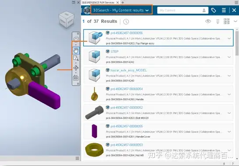Select the rotate view tool

[x=76, y=68]
